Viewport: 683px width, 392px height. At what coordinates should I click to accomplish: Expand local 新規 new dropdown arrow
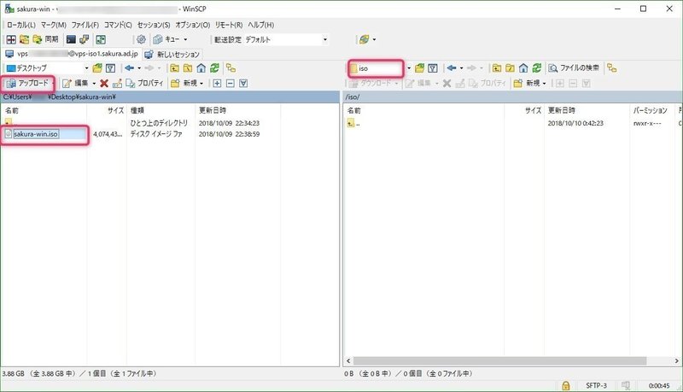click(201, 83)
